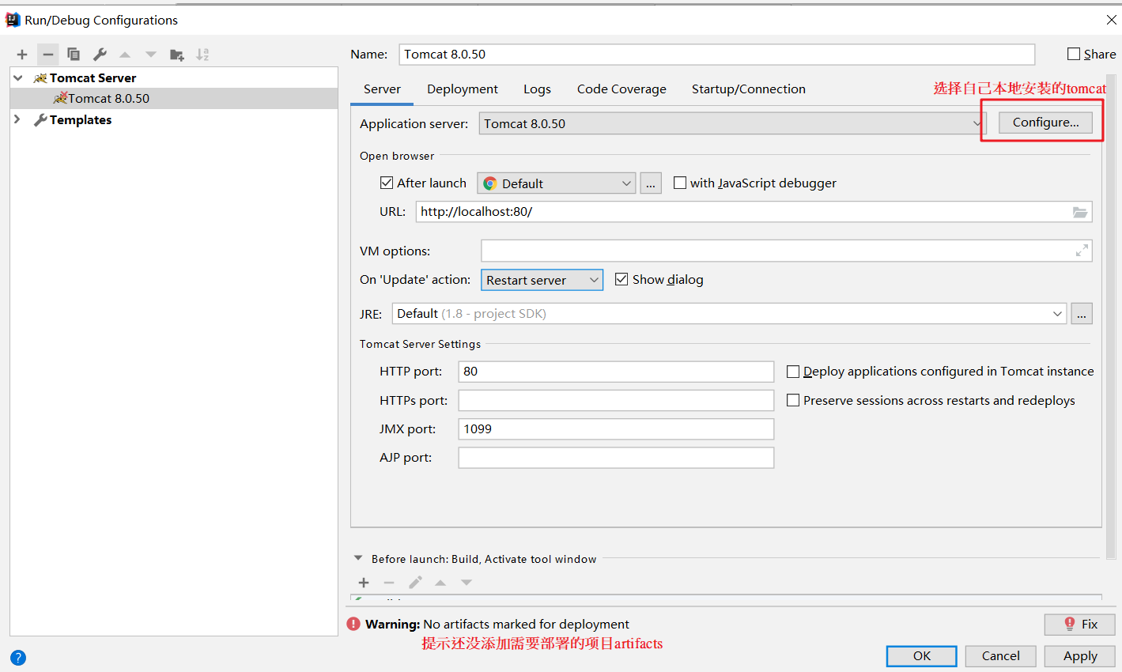This screenshot has height=672, width=1122.
Task: Click the red warning icon
Action: pos(353,624)
